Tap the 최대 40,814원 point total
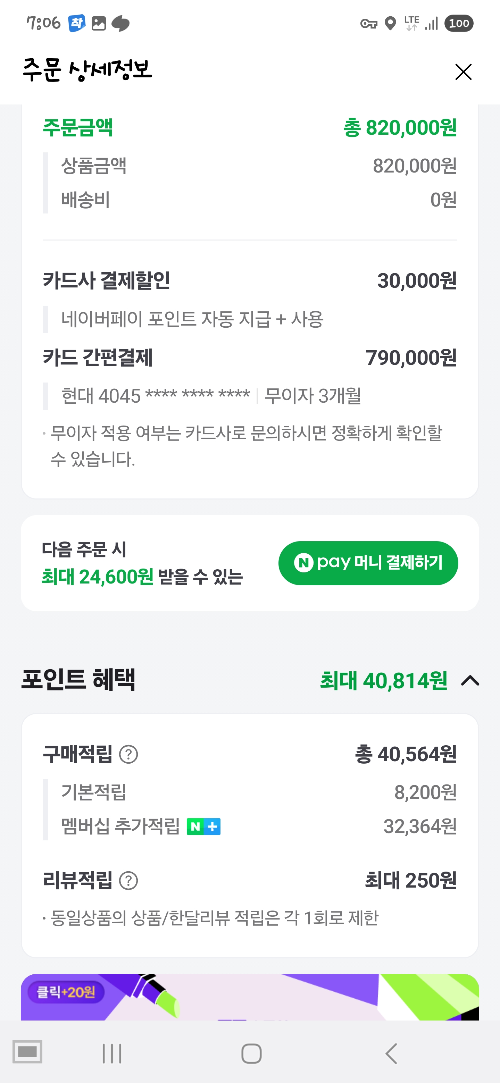The height and width of the screenshot is (1083, 500). pos(384,681)
